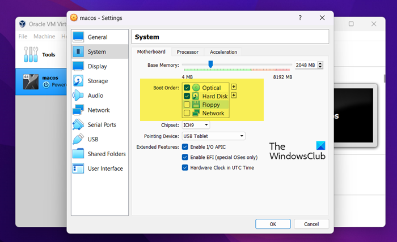Image resolution: width=397 pixels, height=242 pixels.
Task: Move boot item down with arrow button
Action: tap(234, 96)
